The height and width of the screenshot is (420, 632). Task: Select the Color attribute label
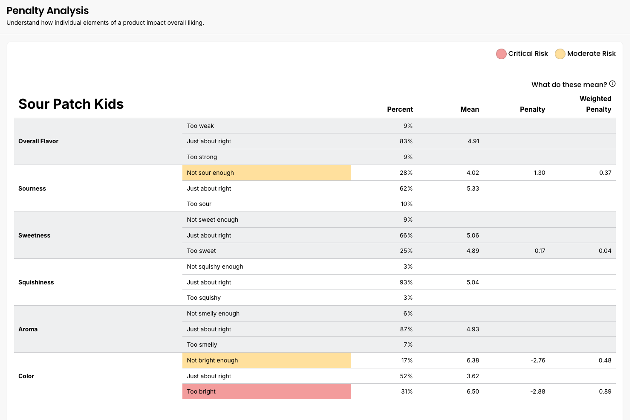(26, 376)
